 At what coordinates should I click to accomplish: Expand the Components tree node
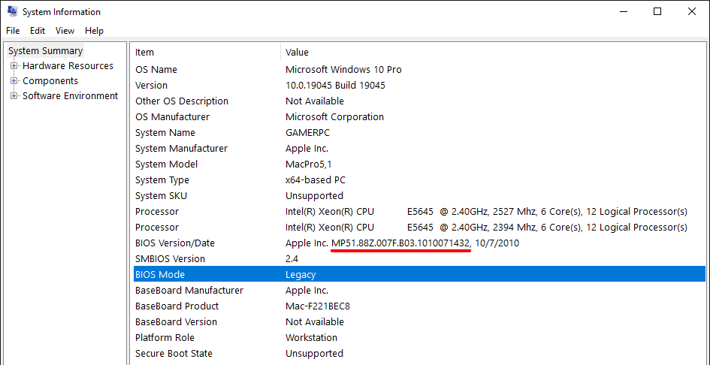(14, 81)
